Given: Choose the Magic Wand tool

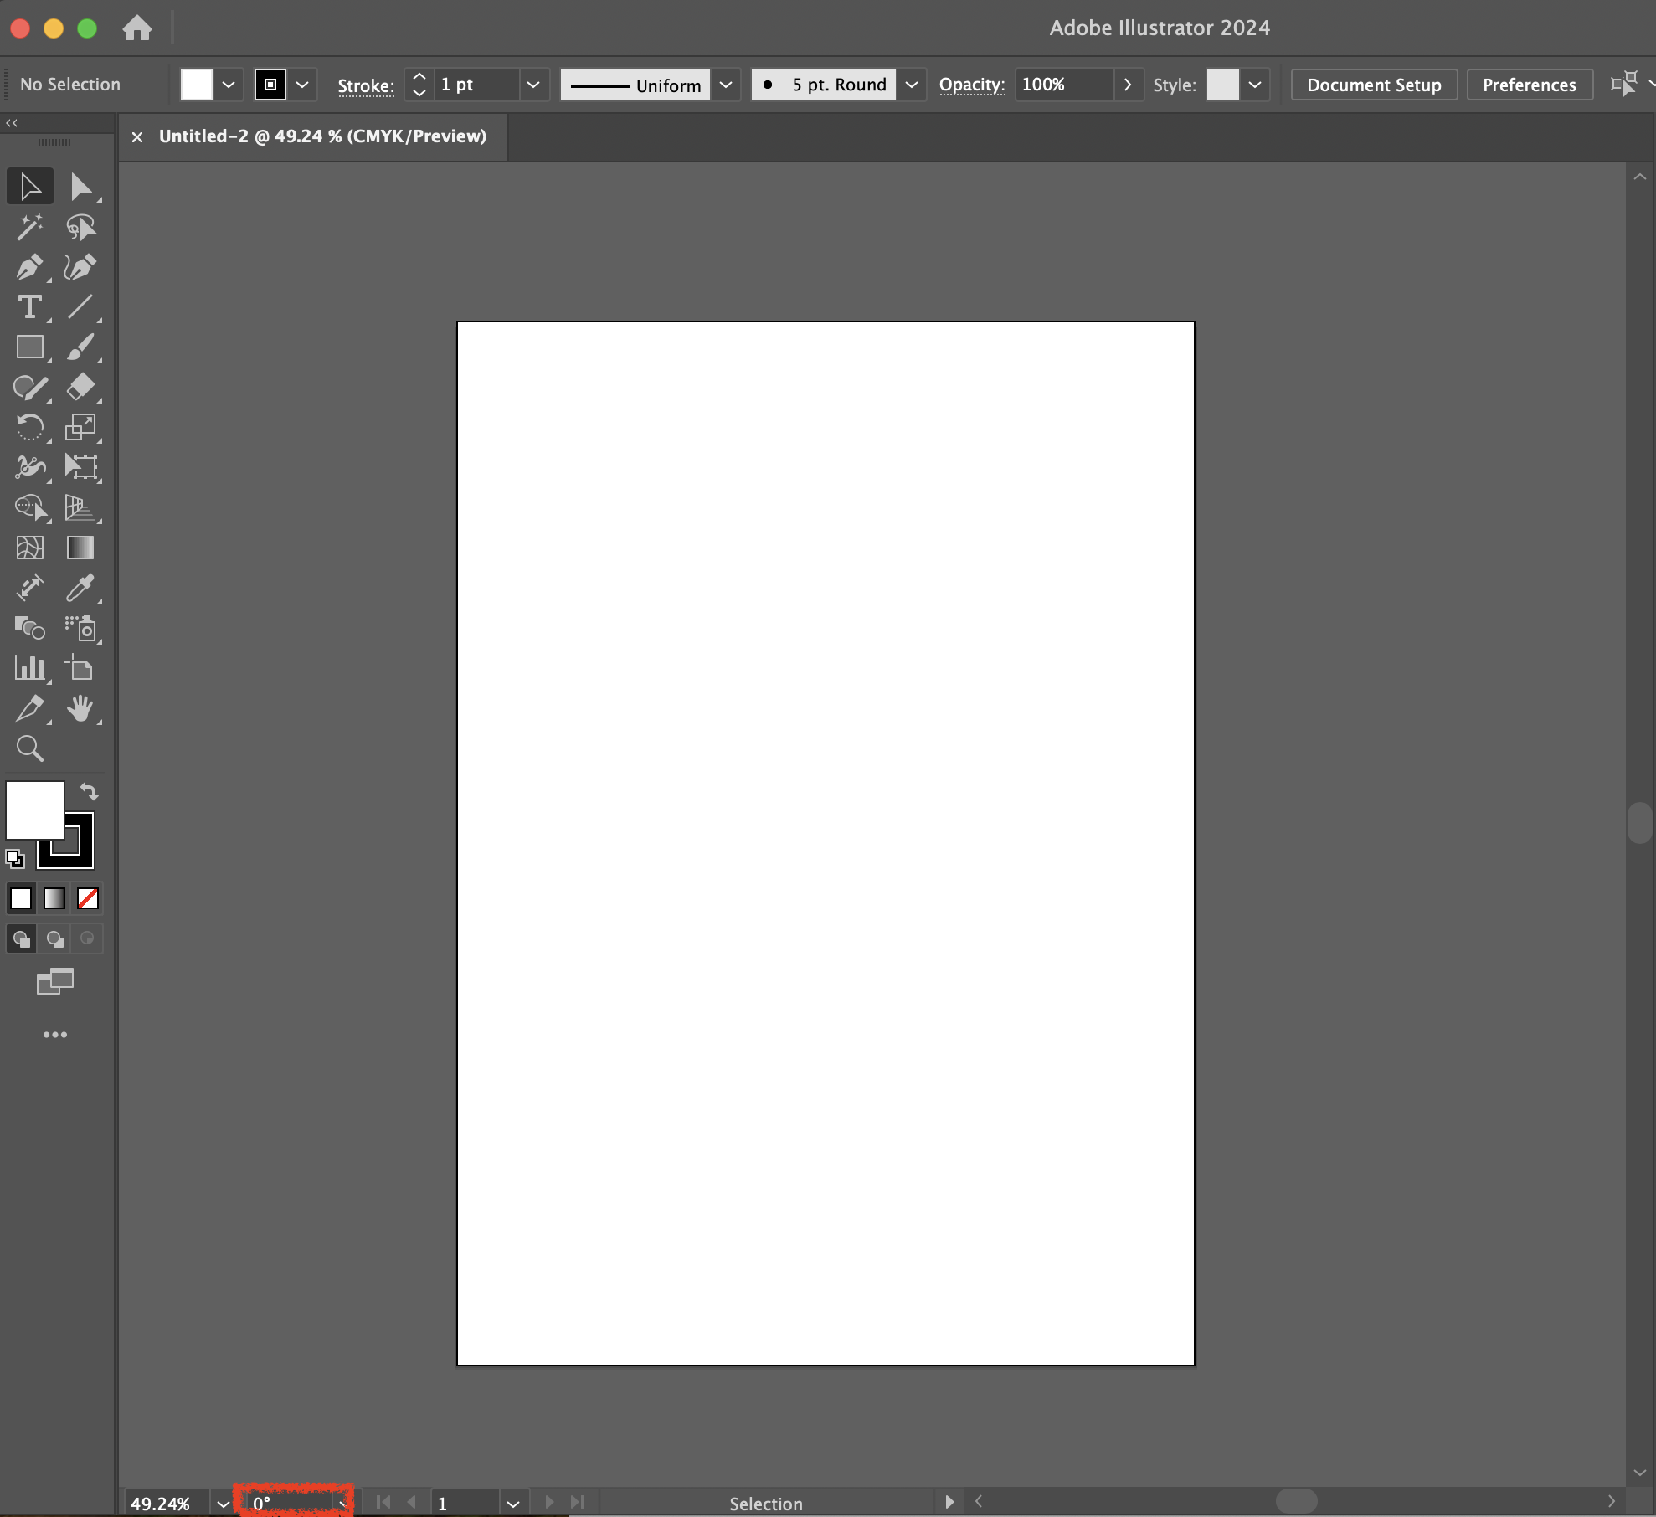Looking at the screenshot, I should click(x=29, y=227).
